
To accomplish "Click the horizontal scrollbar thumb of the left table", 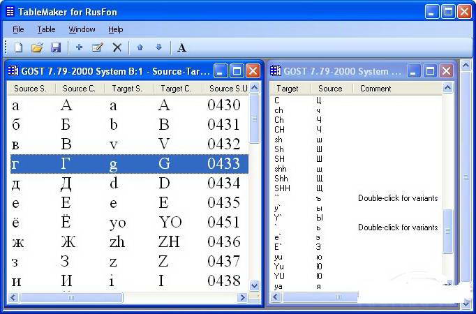I will coord(72,298).
